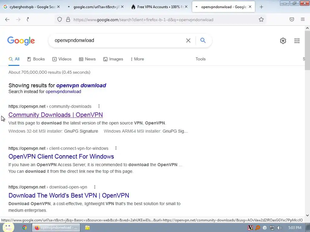Screen dimensions: 310x232
Task: Close the openvpndonwload search tab
Action: pyautogui.click(x=250, y=7)
